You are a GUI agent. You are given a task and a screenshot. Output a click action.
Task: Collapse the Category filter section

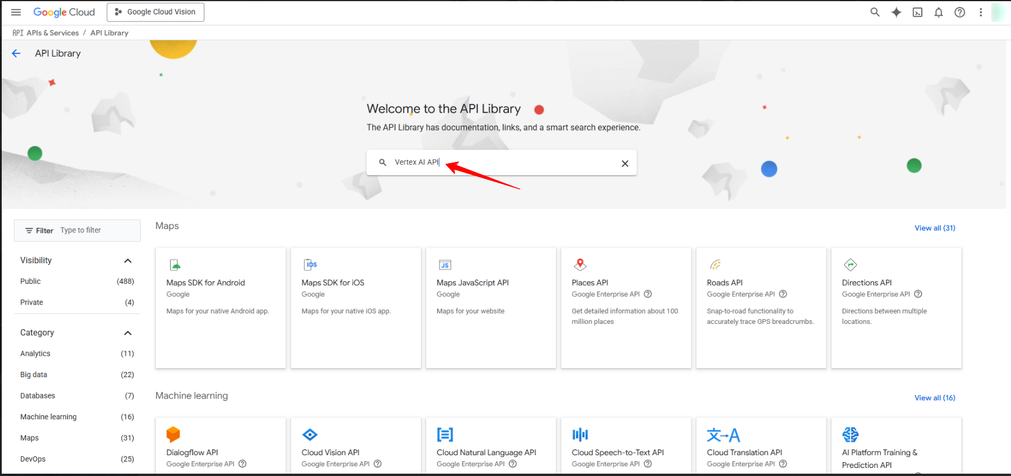(128, 333)
